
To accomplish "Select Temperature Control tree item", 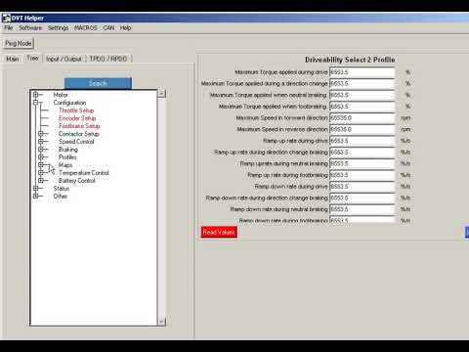I will point(84,173).
